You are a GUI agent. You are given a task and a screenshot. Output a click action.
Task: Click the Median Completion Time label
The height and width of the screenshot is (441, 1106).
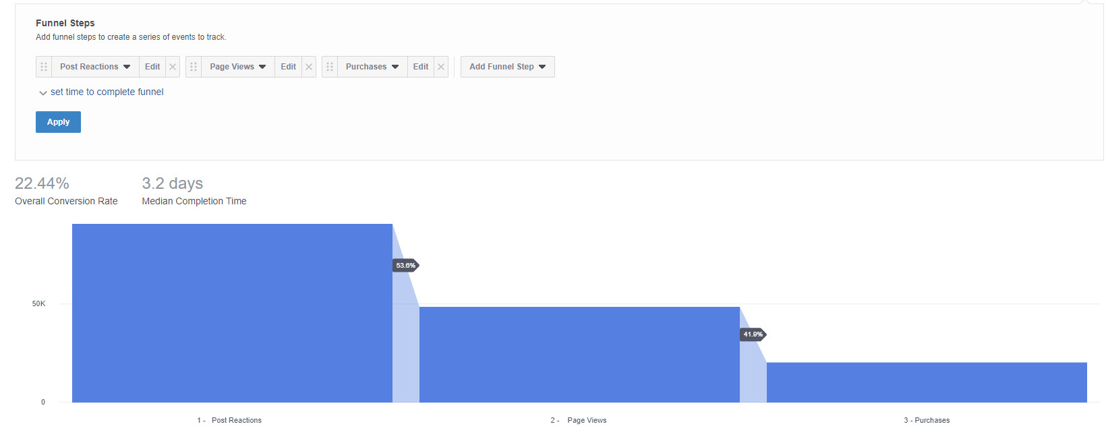(194, 201)
